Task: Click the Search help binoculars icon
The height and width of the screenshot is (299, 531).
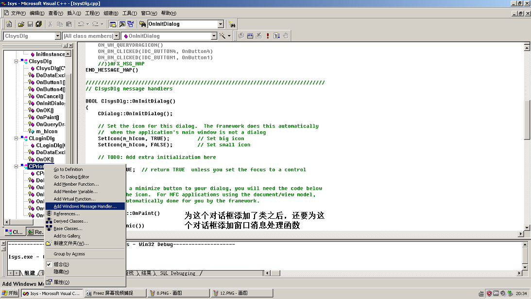Action: point(232,24)
